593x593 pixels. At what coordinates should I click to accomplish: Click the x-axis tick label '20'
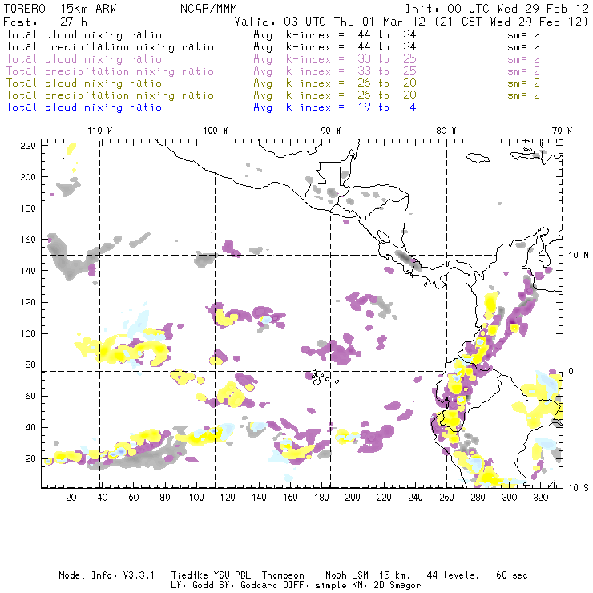(x=71, y=498)
